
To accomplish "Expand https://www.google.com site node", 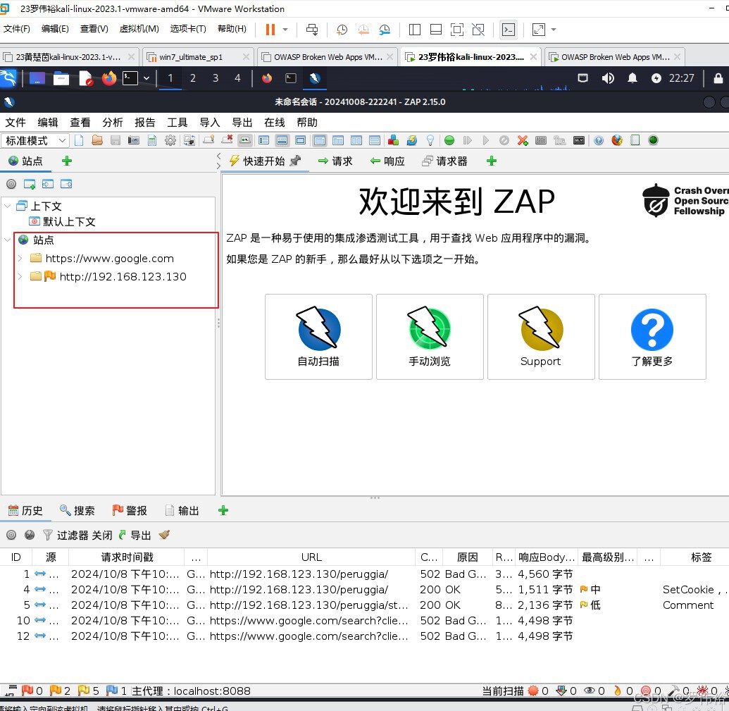I will click(x=20, y=258).
